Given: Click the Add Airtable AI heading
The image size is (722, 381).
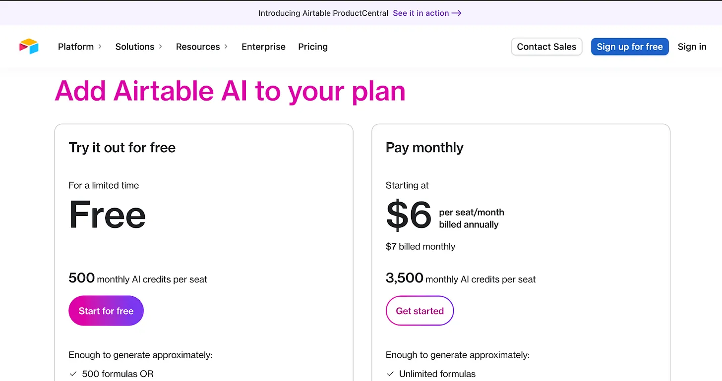Looking at the screenshot, I should 230,91.
